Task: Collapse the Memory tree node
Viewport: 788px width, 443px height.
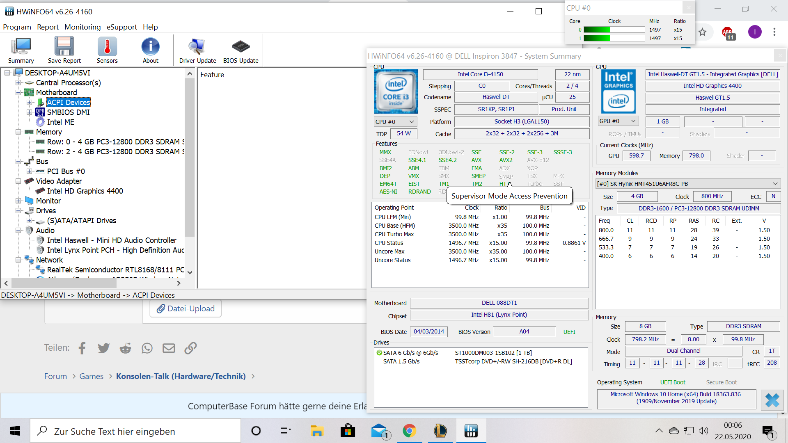Action: (18, 132)
